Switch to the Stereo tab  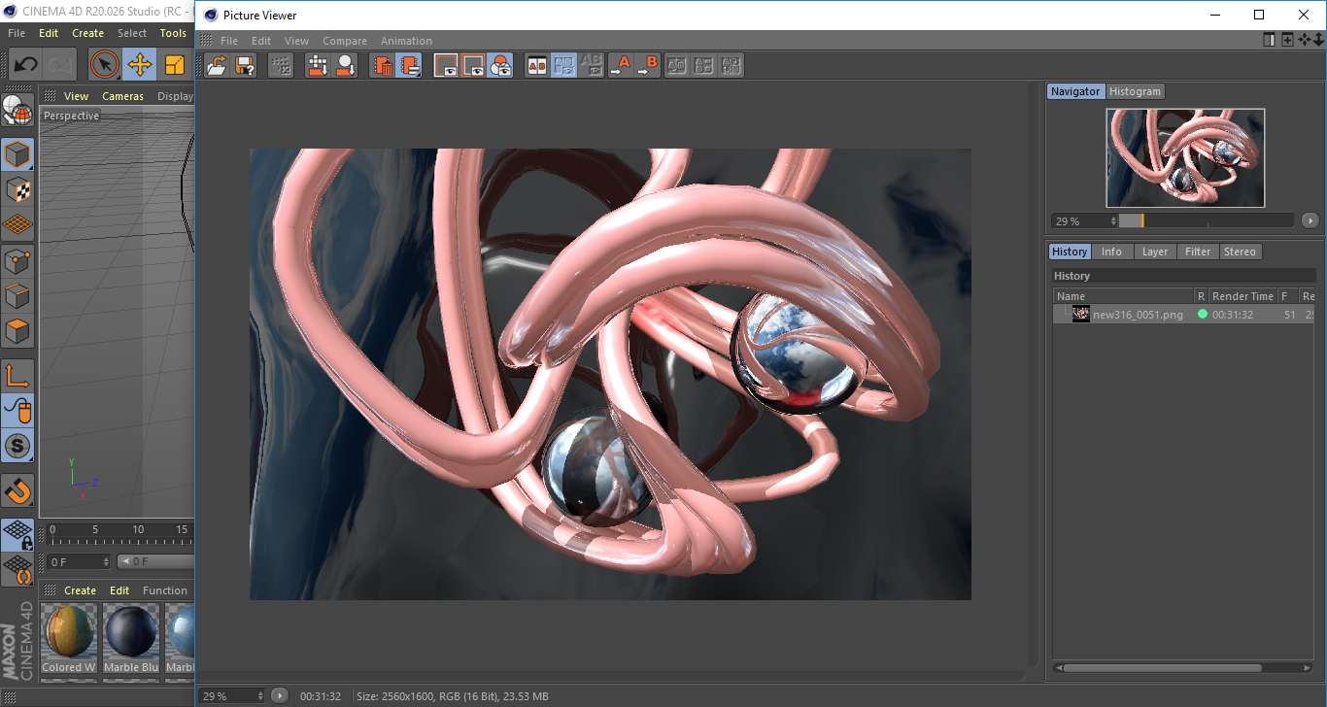1240,252
